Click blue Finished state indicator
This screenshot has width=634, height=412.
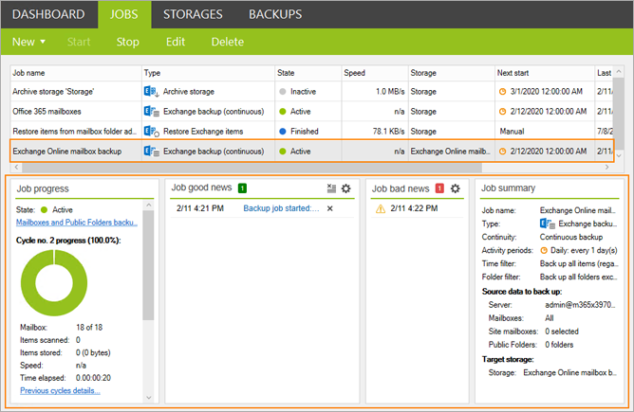[283, 131]
